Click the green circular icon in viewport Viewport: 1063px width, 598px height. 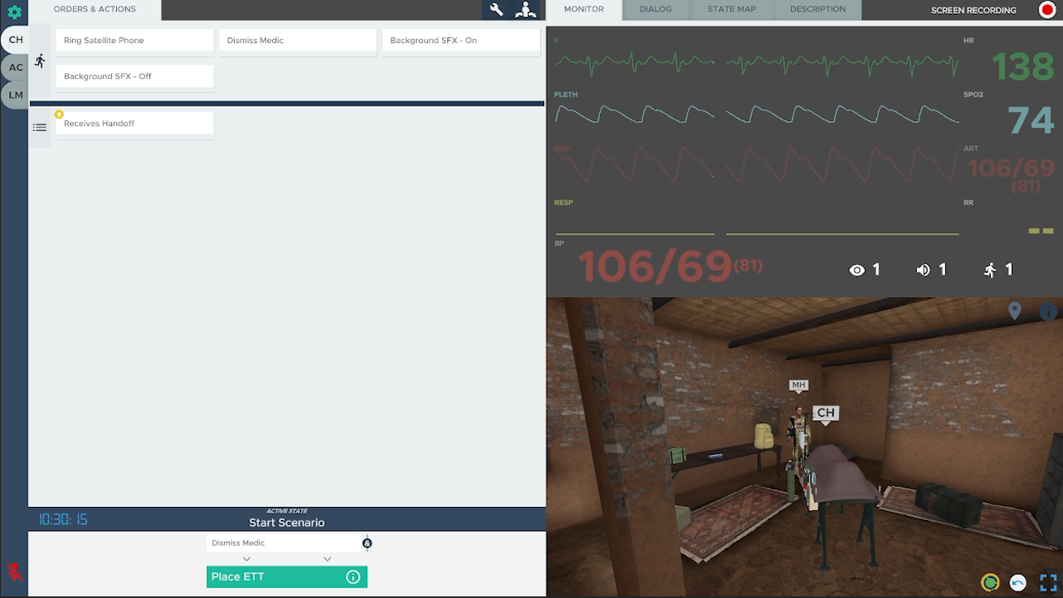989,583
